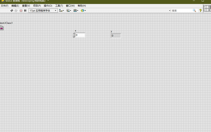The image size is (211, 132).
Task: Select the y indicator label
Action: pos(111,31)
